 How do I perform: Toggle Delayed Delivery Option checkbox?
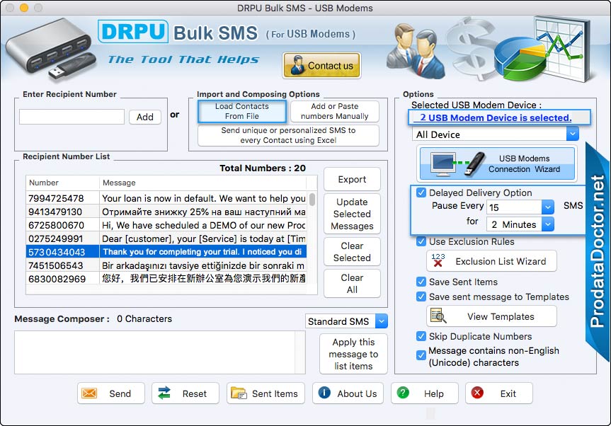click(x=421, y=192)
